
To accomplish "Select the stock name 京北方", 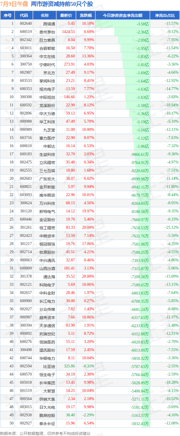I will tap(49, 73).
